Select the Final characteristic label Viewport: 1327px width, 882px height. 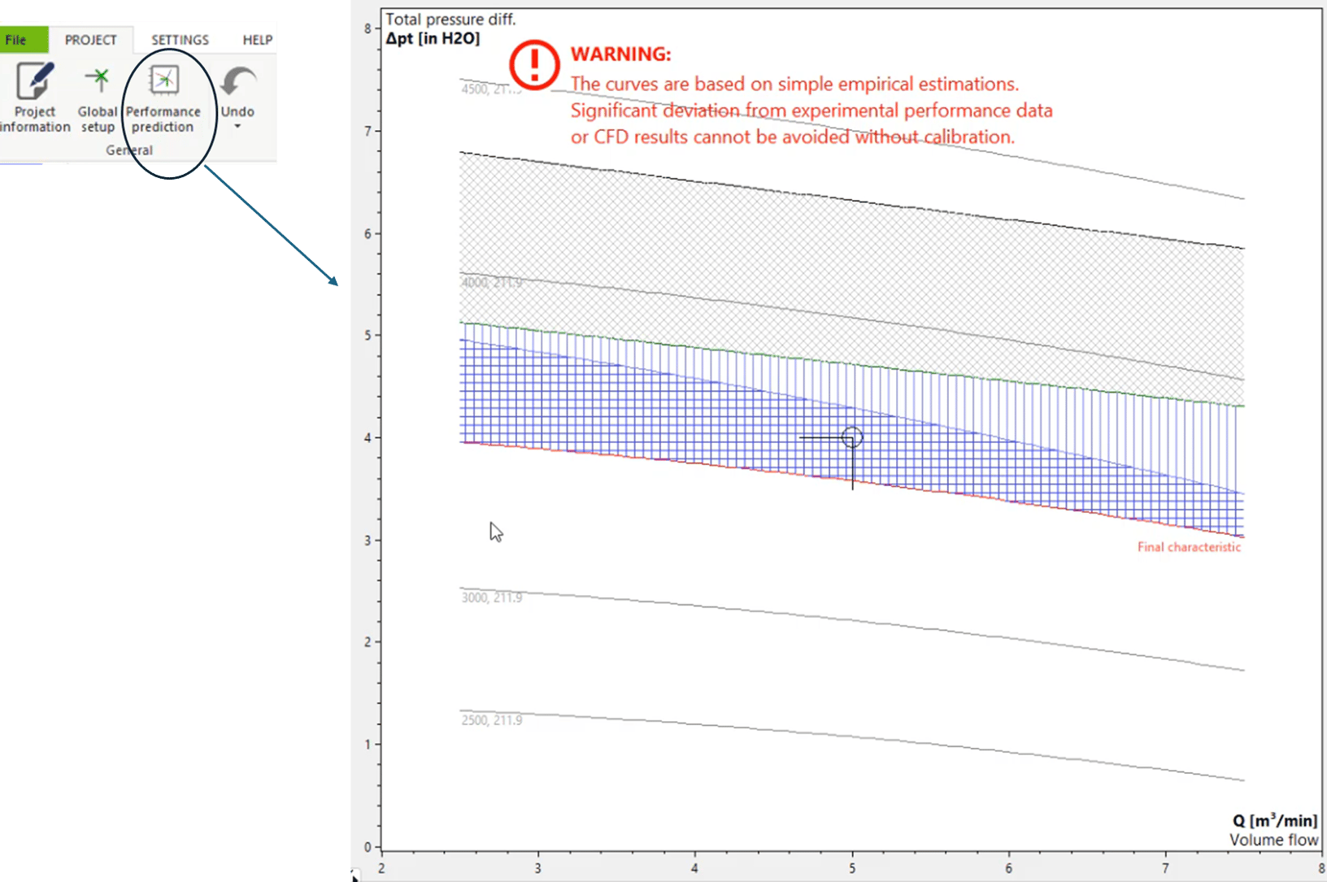pos(1189,546)
